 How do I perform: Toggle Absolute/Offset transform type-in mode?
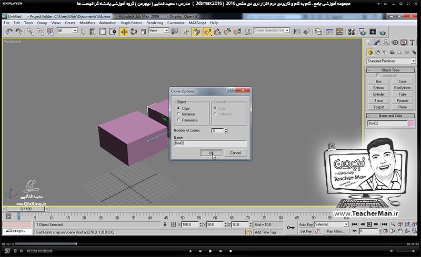(174, 224)
